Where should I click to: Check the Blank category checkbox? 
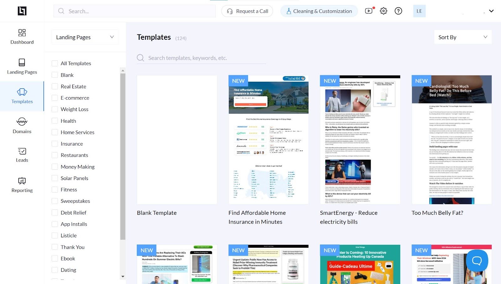(55, 75)
